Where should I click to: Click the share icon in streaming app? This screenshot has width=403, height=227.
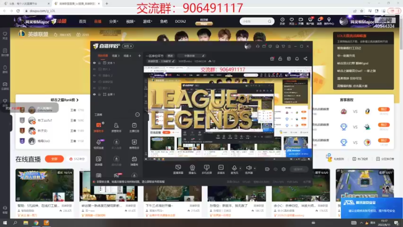click(x=305, y=59)
